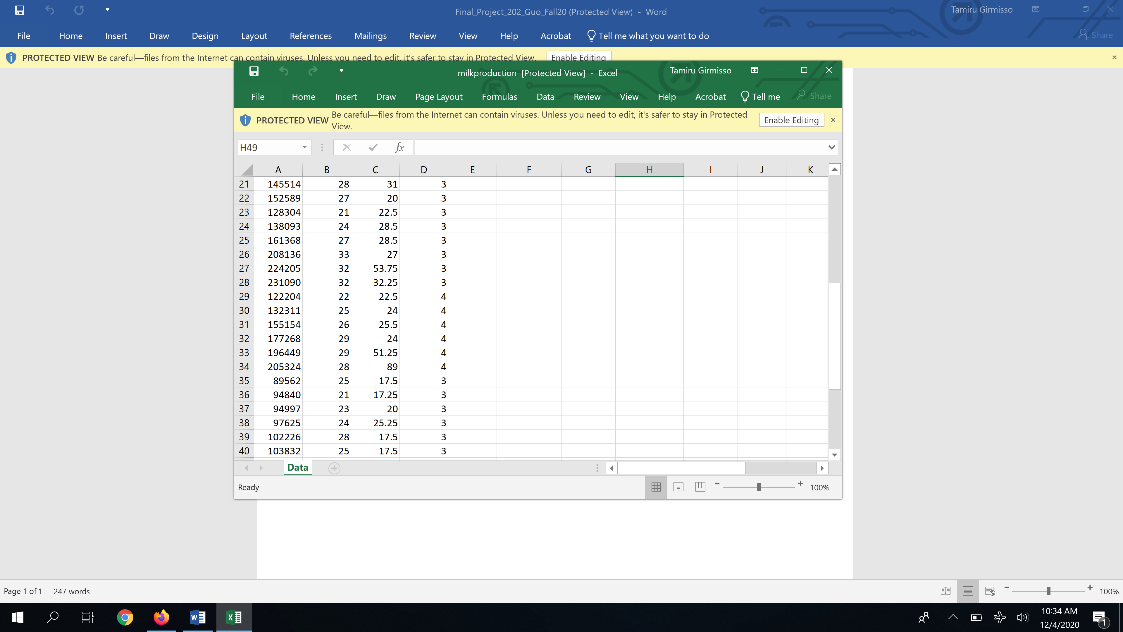Click the add new sheet plus icon
This screenshot has height=632, width=1123.
pos(334,468)
